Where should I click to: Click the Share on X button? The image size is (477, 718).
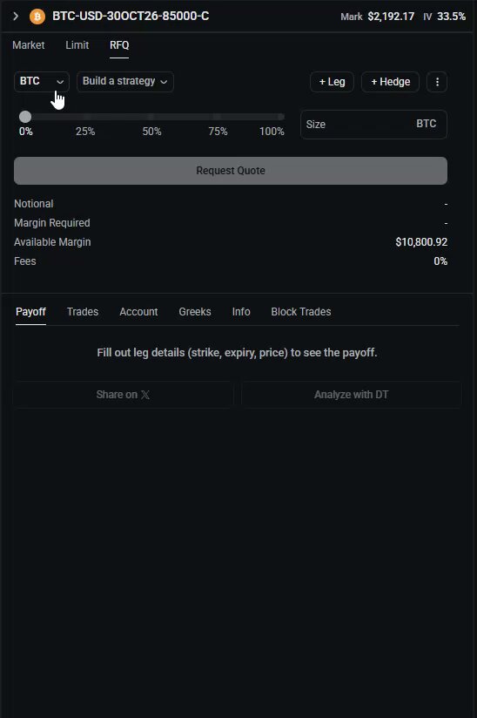click(123, 395)
